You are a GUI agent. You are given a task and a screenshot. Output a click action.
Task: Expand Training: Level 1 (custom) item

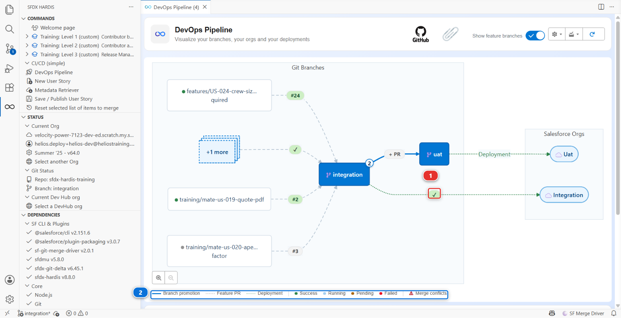[27, 36]
